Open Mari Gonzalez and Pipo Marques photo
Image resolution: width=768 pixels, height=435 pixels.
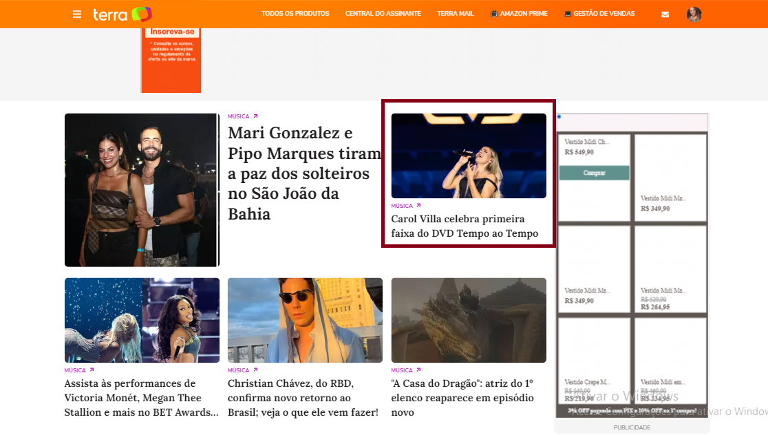point(142,190)
